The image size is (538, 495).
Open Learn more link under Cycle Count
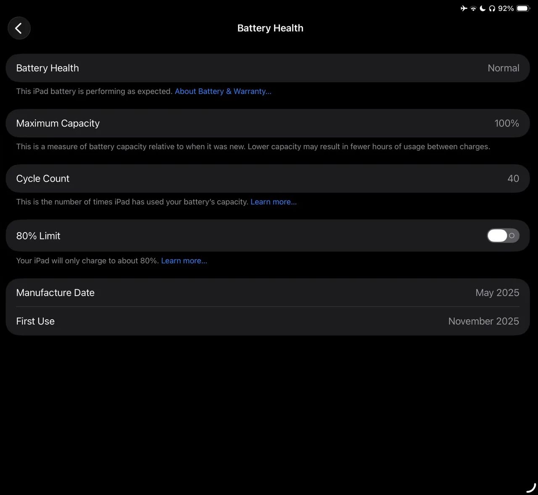(x=274, y=202)
